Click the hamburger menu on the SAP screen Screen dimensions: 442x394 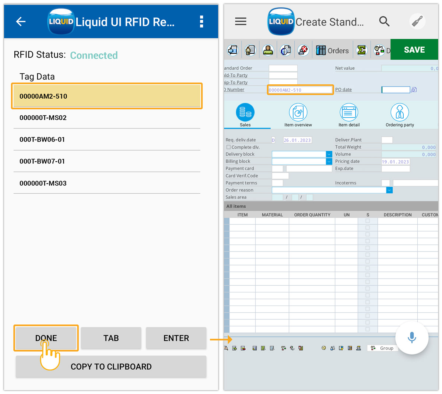pyautogui.click(x=241, y=21)
